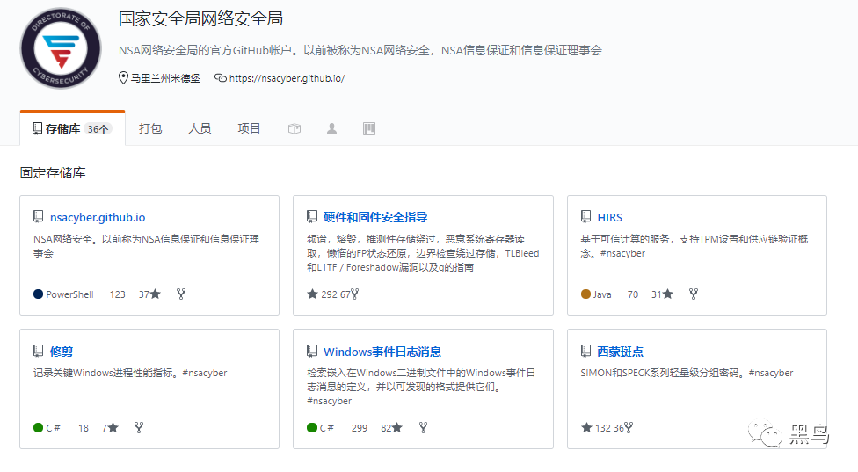Screen dimensions: 858x472
Task: Click the Directorate of Cybersecurity logo avatar
Action: (61, 48)
